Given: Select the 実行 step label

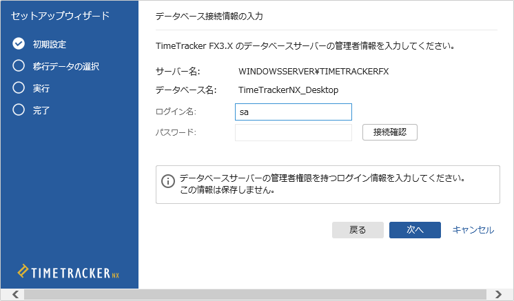Looking at the screenshot, I should tap(41, 88).
